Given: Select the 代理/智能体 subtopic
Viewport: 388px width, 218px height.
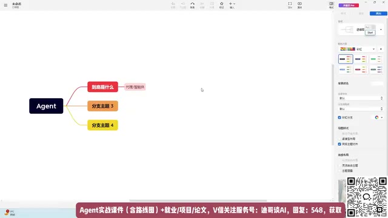Looking at the screenshot, I should click(135, 87).
